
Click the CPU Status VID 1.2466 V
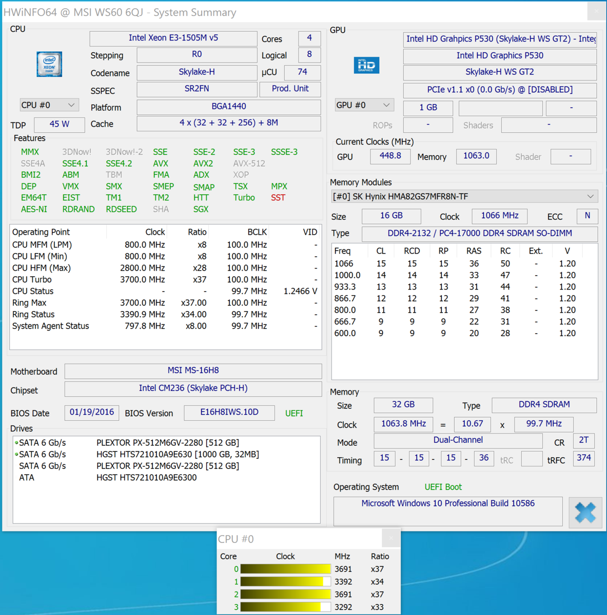point(300,291)
